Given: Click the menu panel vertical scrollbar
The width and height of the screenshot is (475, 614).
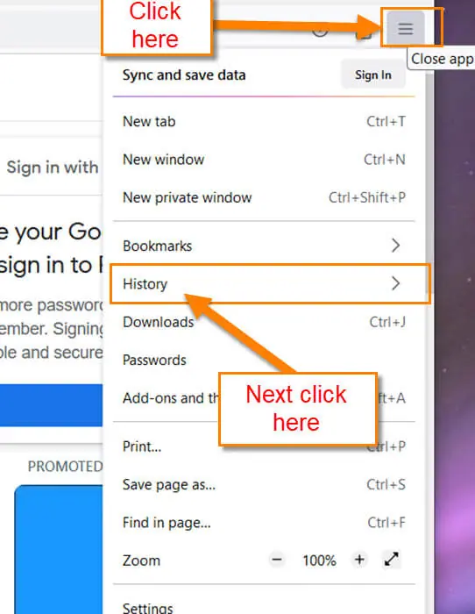Looking at the screenshot, I should coord(429,165).
